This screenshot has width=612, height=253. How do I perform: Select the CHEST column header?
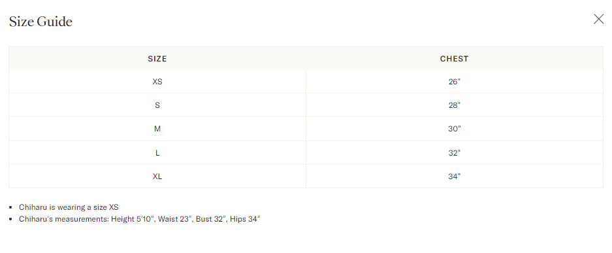[x=455, y=59]
